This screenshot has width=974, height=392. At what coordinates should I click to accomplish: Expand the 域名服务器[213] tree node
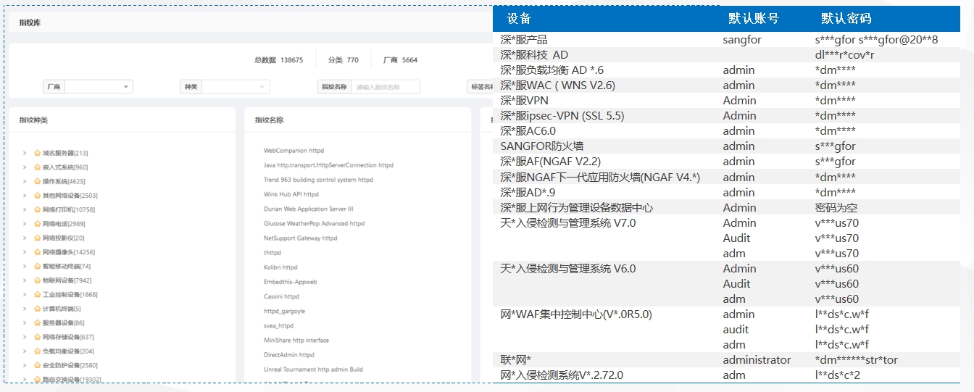[x=25, y=153]
